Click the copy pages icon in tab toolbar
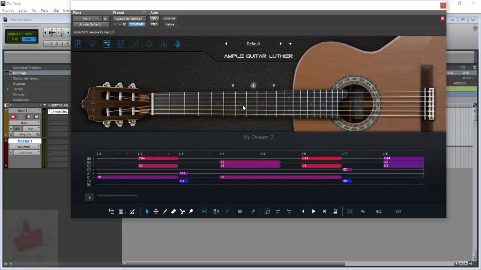Screen dimensions: 481x270 112,211
